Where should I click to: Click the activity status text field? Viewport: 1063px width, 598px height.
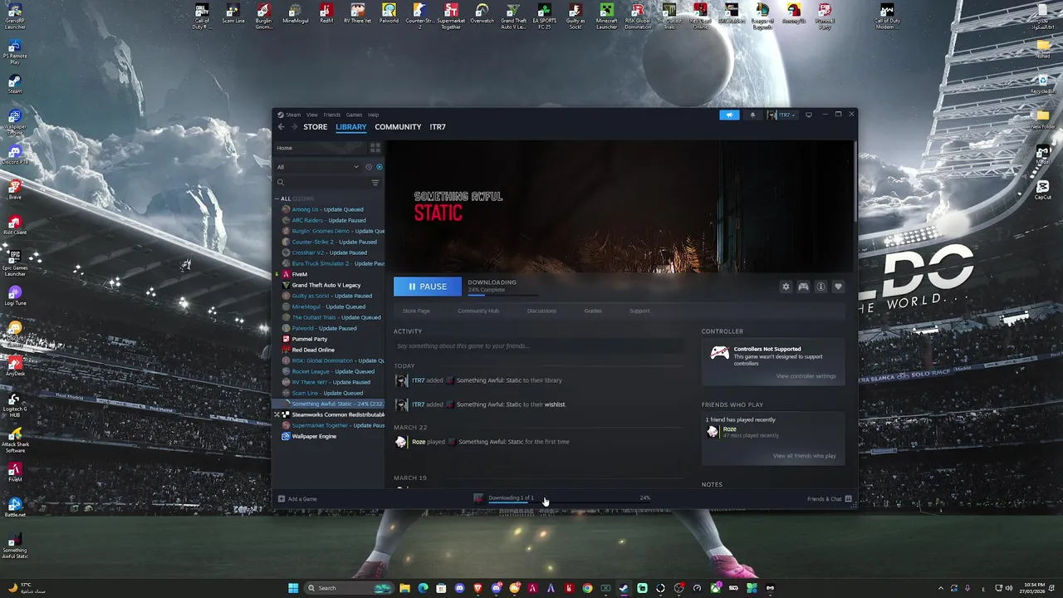tap(538, 346)
